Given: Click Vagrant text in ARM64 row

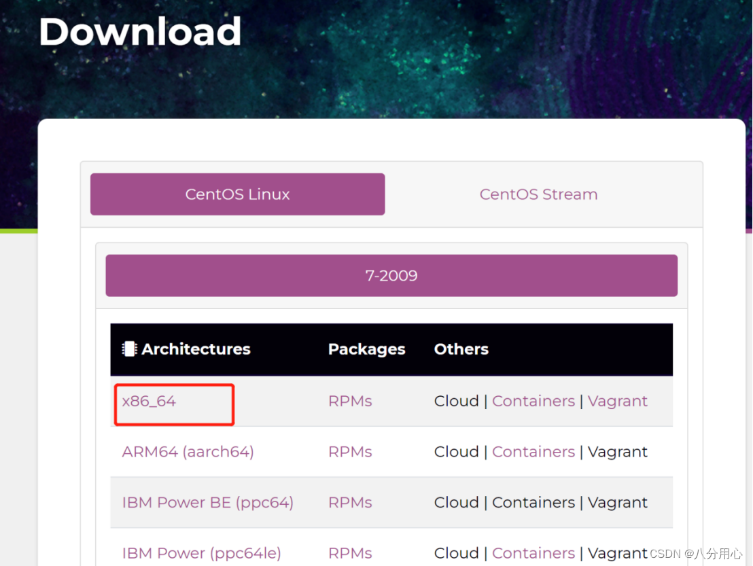Looking at the screenshot, I should (x=618, y=453).
